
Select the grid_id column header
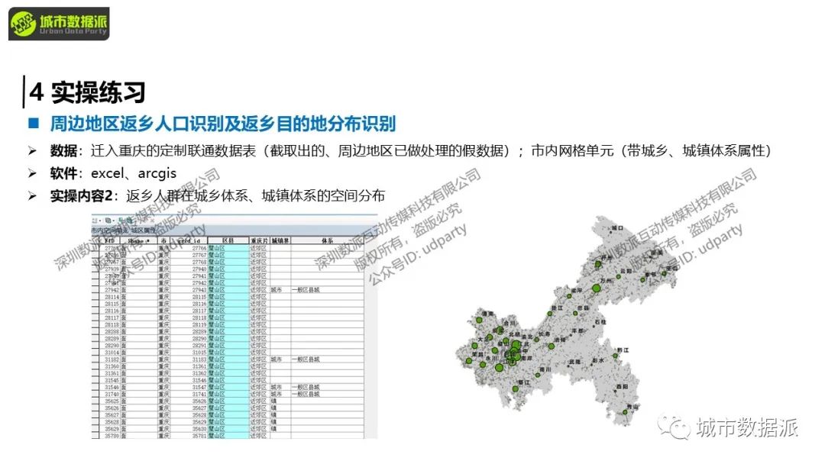(x=189, y=240)
